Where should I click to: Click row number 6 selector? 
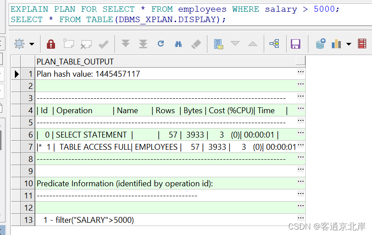pos(28,134)
